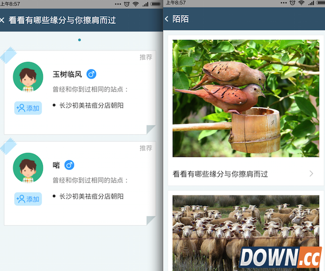325x271 pixels.
Task: Tap the alarm clock icon in left status bar
Action: 127,4
